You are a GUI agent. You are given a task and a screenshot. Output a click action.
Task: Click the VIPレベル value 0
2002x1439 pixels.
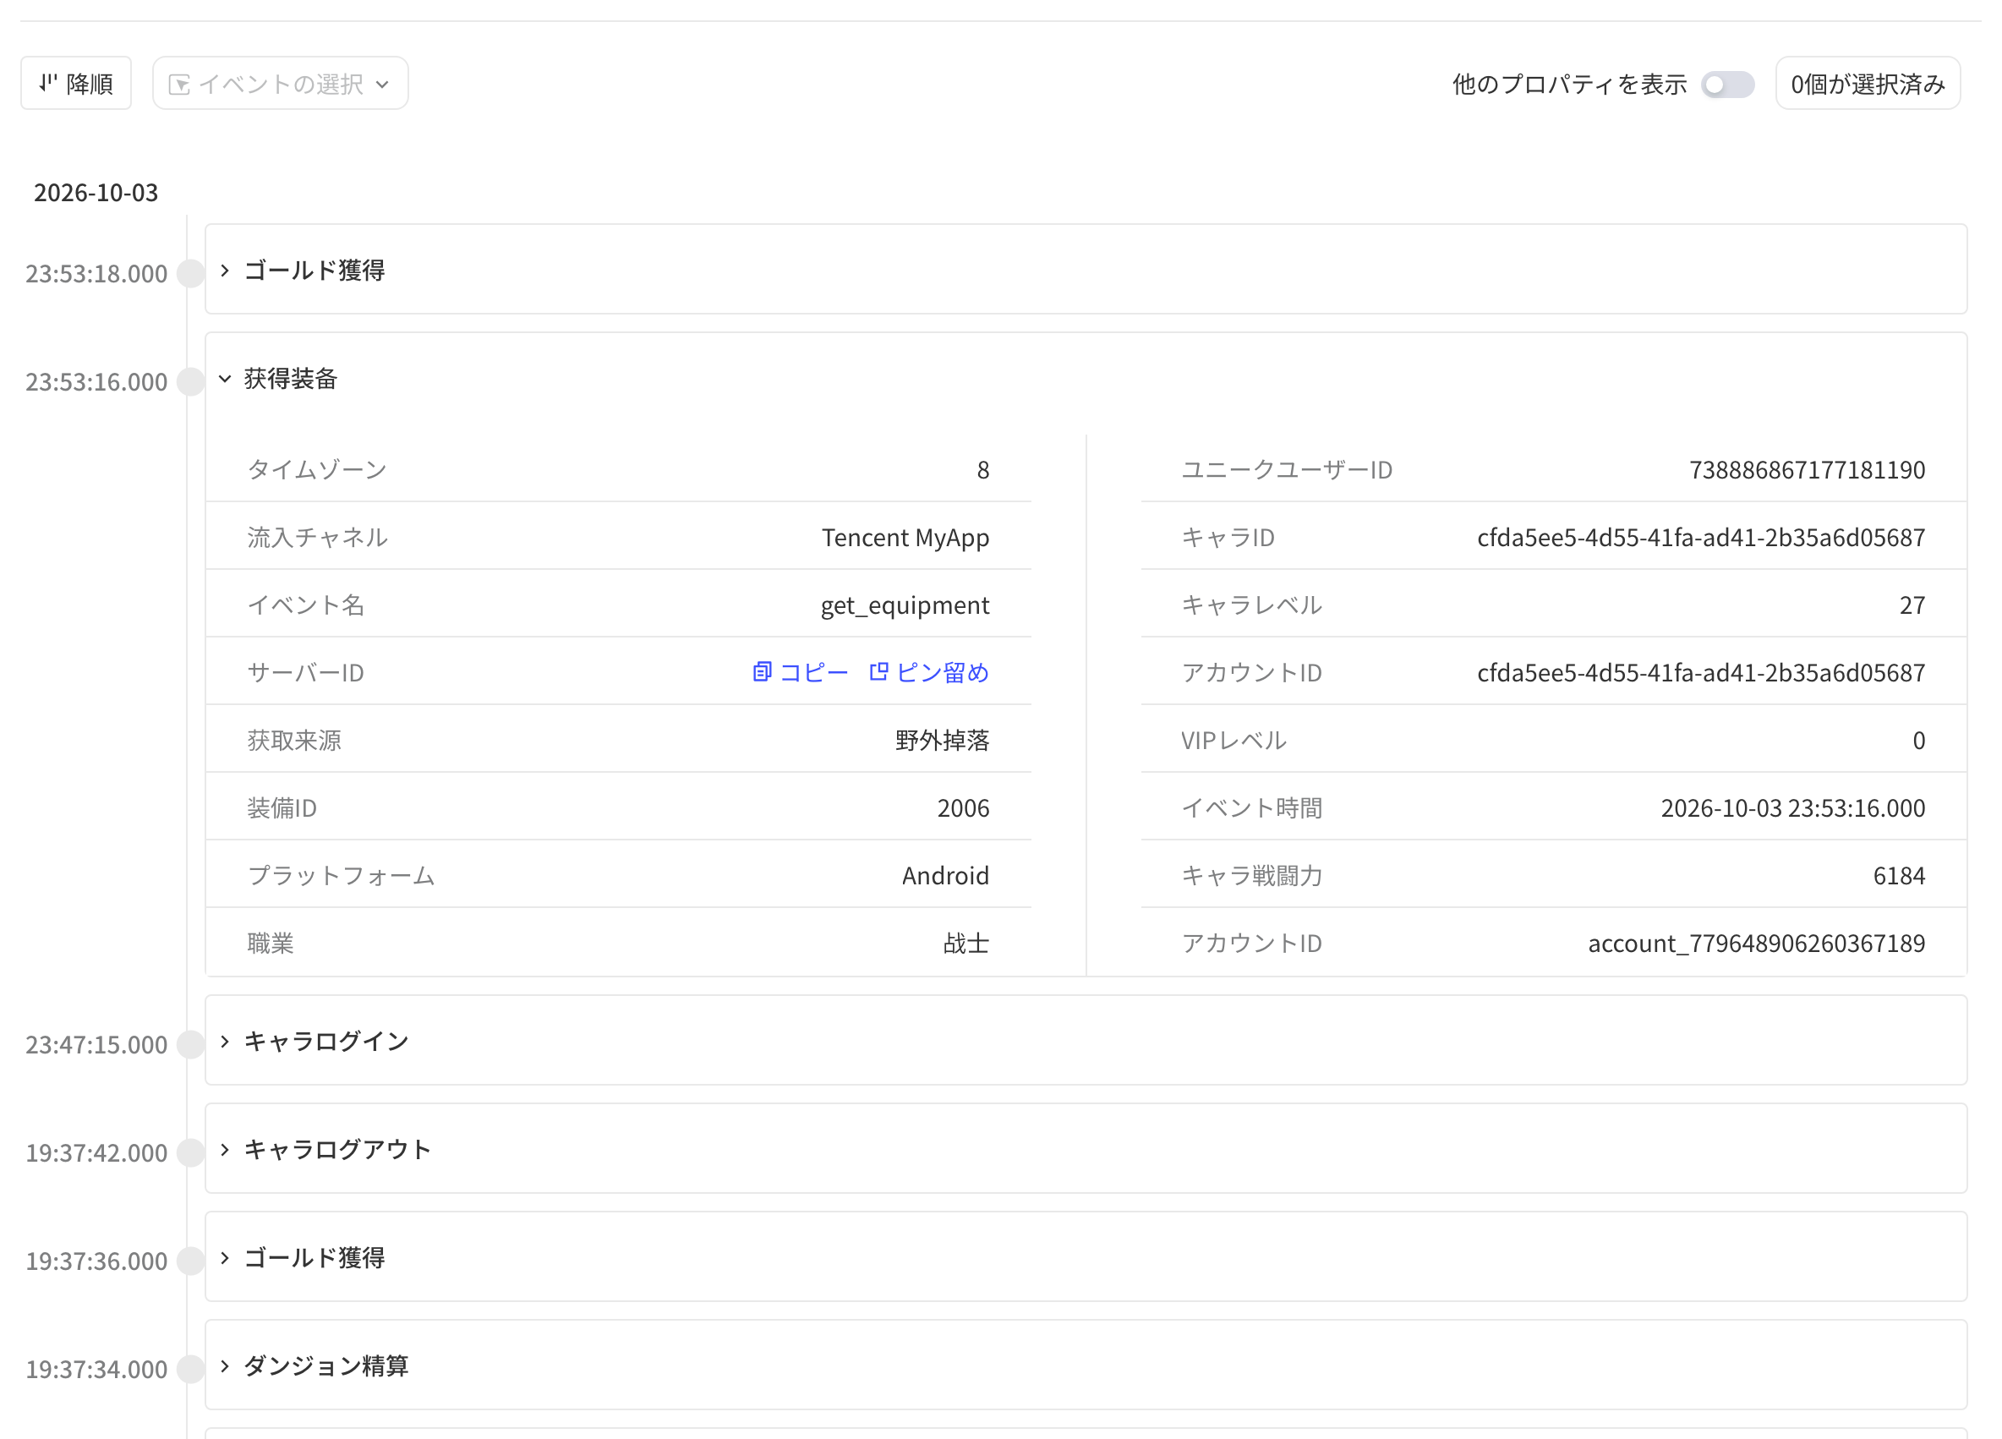[x=1918, y=740]
